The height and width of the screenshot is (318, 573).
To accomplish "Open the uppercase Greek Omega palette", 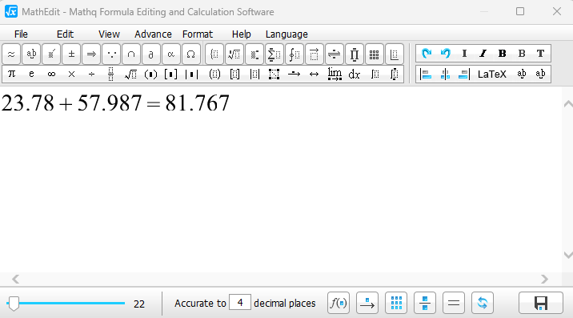I will point(190,54).
